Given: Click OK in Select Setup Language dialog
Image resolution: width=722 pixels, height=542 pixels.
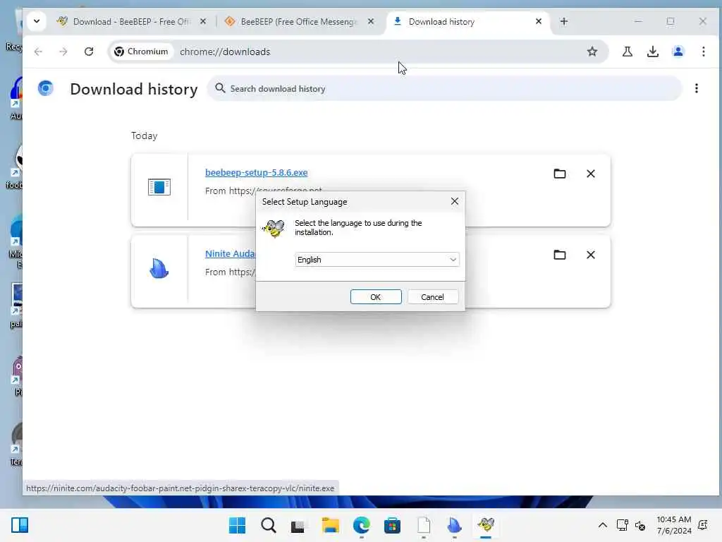Looking at the screenshot, I should (x=376, y=297).
